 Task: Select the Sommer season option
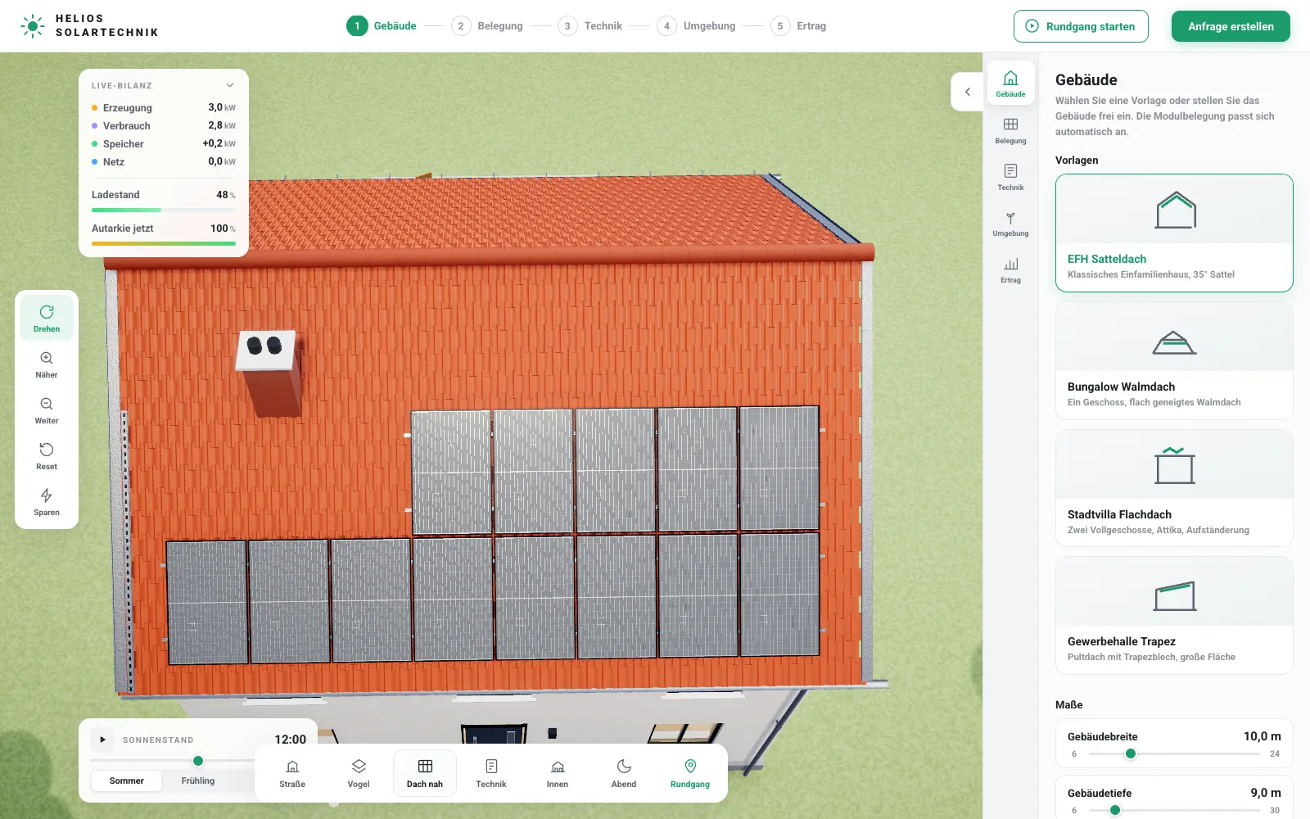[127, 781]
